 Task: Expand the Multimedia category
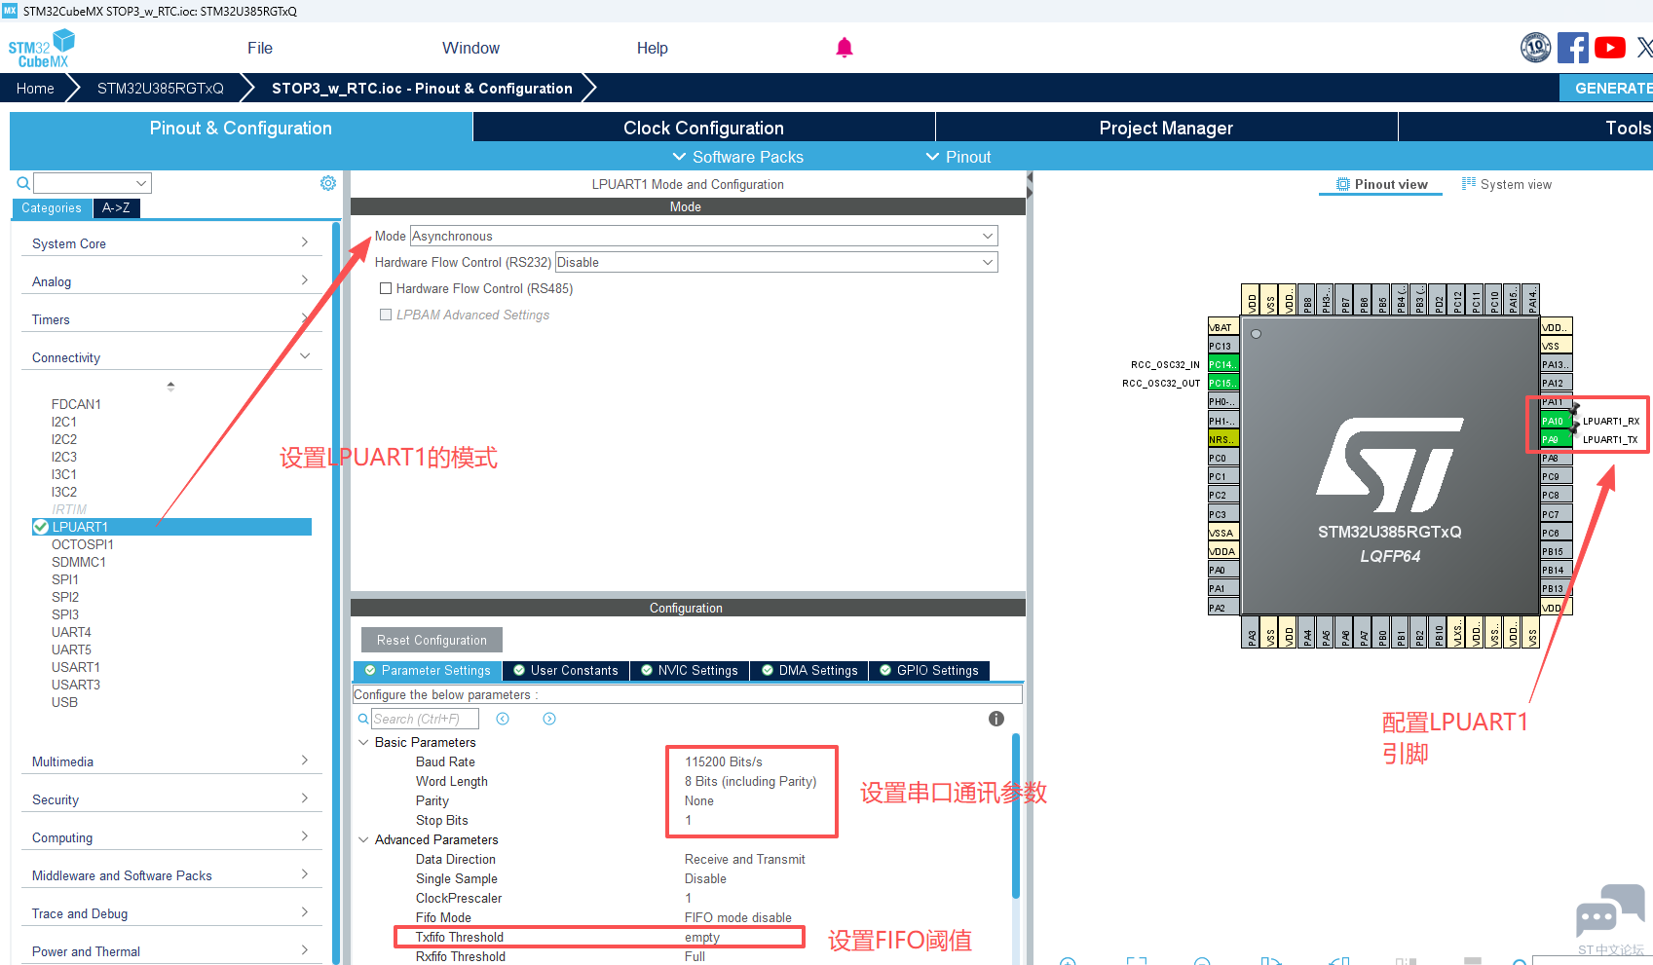click(171, 761)
